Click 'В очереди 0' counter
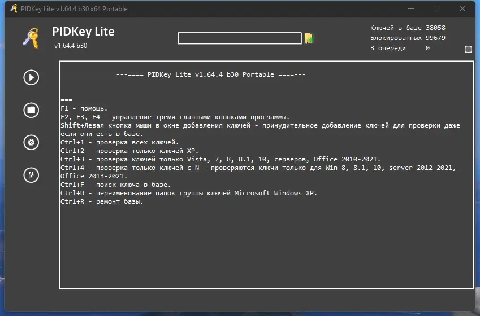This screenshot has height=316, width=480. coord(400,48)
